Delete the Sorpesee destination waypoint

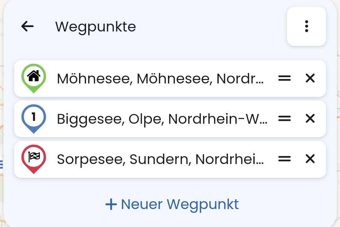tap(310, 159)
